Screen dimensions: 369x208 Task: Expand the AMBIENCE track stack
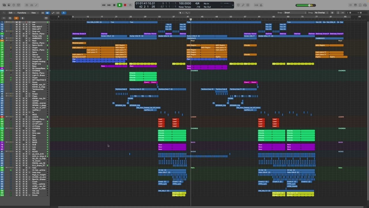[6, 38]
